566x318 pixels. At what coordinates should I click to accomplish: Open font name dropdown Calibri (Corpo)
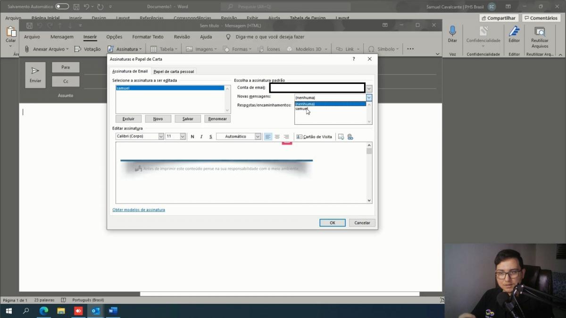(161, 137)
